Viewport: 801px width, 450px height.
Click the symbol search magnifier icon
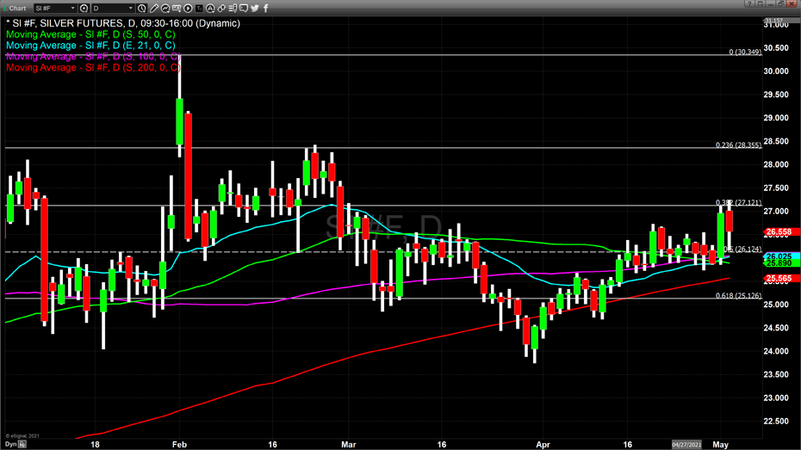(x=84, y=8)
